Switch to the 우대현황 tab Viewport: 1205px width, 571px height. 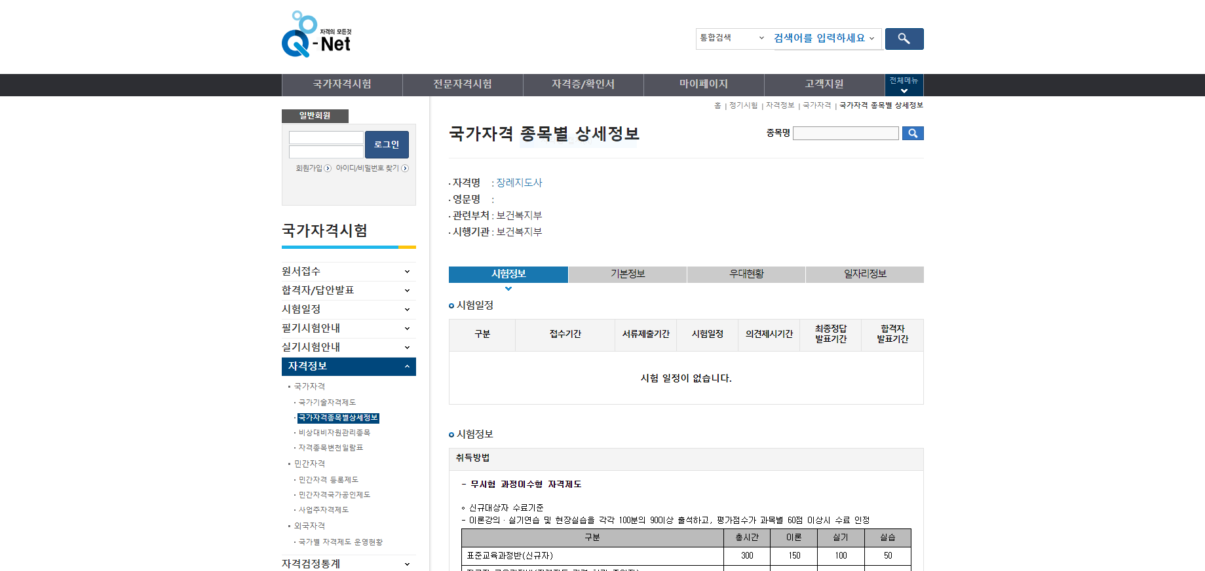[x=746, y=274]
